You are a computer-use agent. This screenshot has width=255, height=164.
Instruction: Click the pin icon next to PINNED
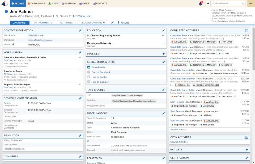tap(118, 23)
